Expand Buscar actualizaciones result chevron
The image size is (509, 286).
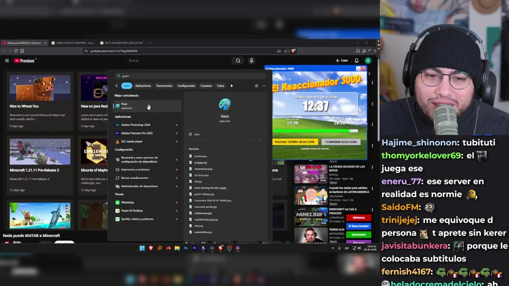177,178
